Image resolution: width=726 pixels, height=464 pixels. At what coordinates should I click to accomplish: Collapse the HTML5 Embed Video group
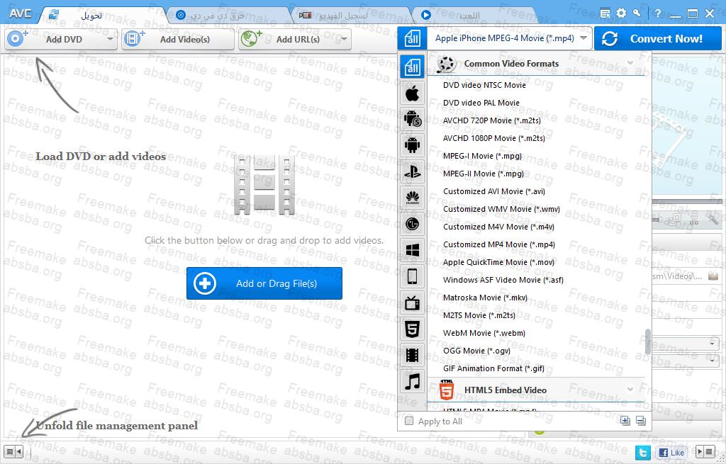point(630,389)
